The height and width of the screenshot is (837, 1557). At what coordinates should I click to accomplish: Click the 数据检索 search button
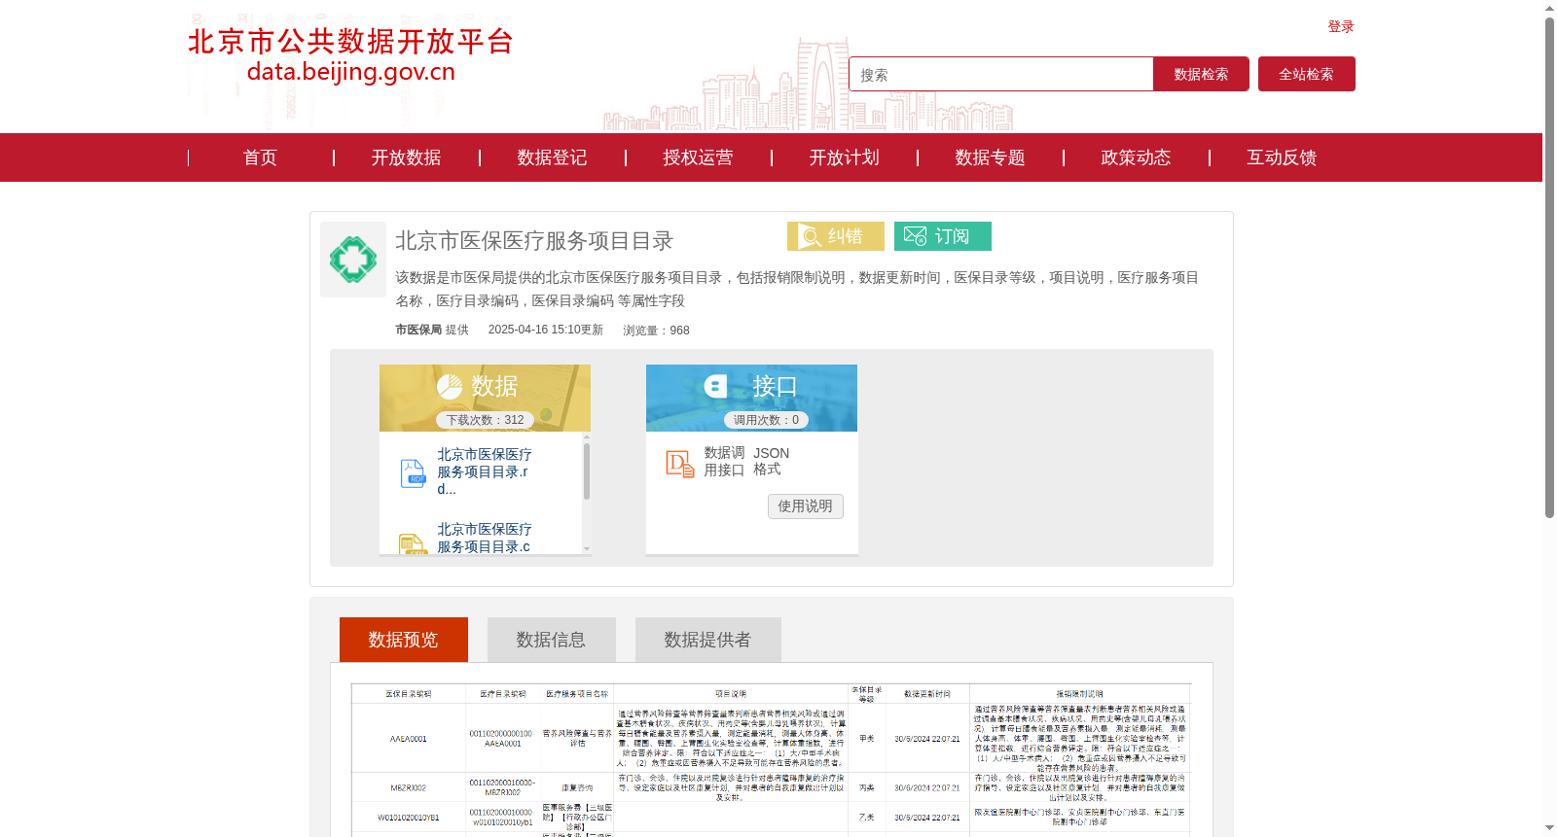1201,74
